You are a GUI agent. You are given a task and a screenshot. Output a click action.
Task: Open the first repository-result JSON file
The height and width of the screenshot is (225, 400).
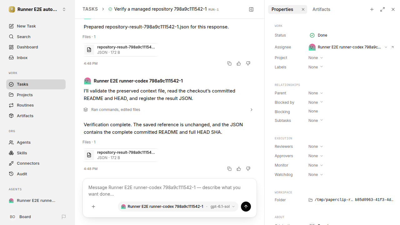120,50
